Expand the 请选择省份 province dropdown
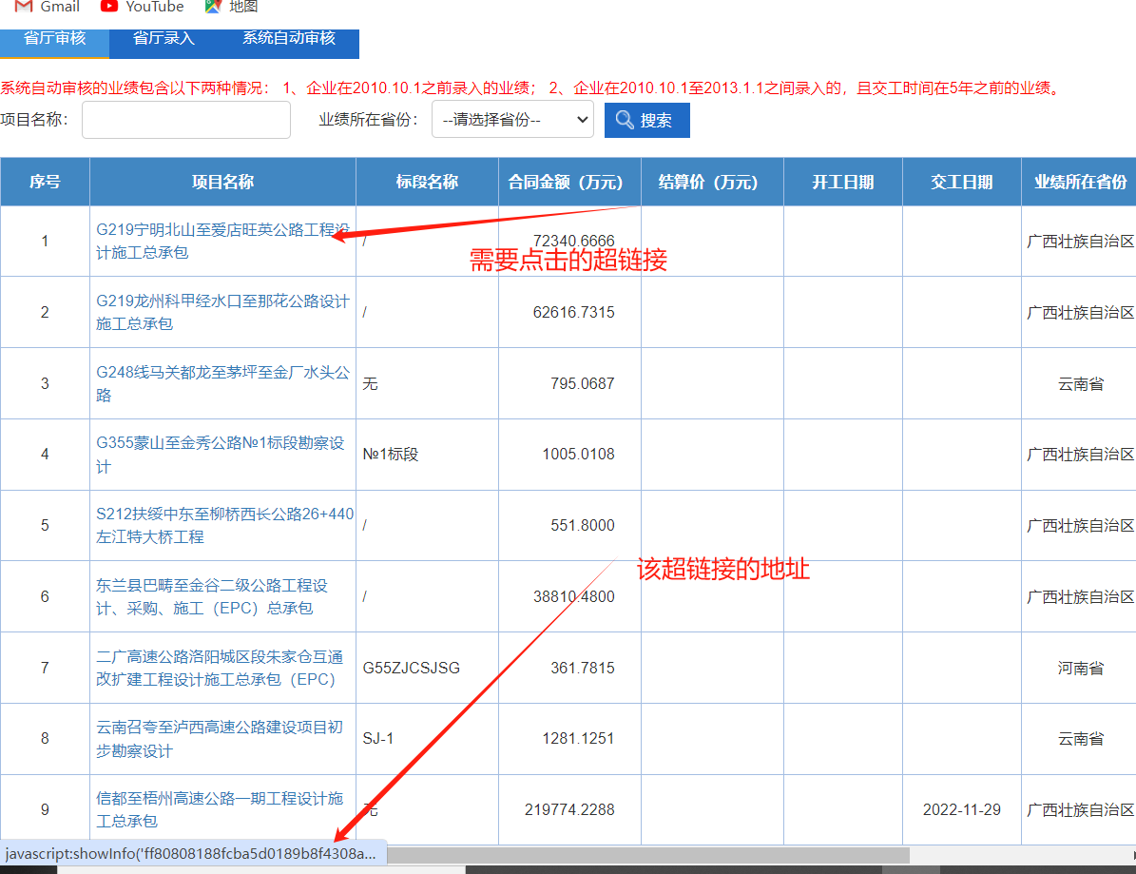1136x874 pixels. pyautogui.click(x=512, y=120)
